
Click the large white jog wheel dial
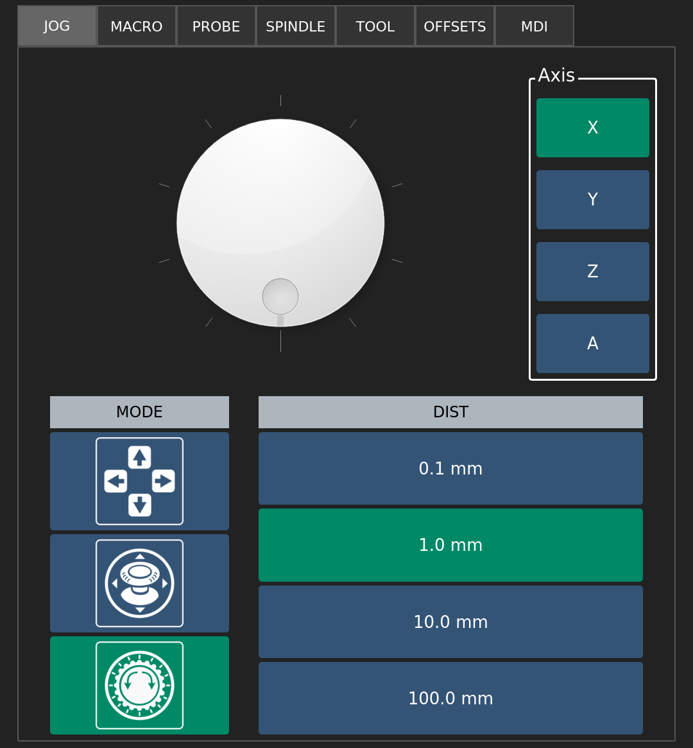point(280,205)
